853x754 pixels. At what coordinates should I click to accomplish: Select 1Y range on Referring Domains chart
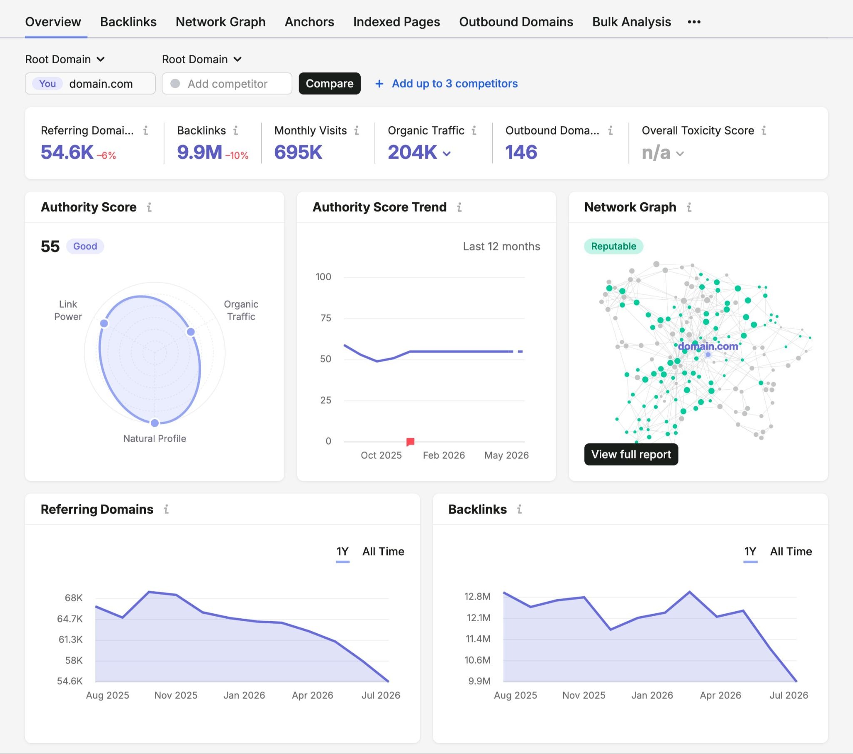click(x=342, y=552)
